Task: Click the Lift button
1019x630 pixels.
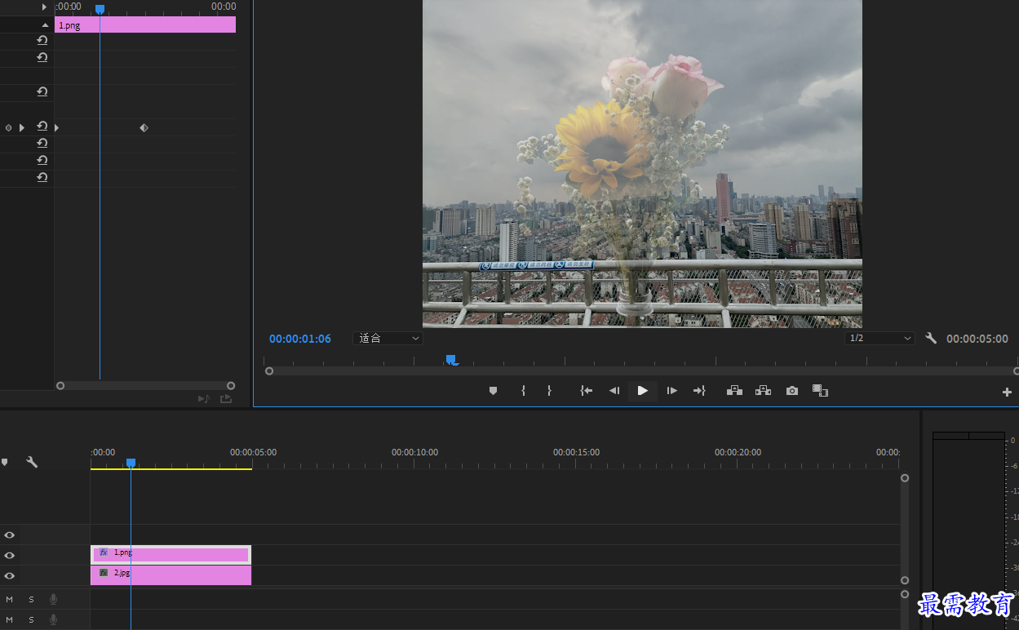Action: 734,391
